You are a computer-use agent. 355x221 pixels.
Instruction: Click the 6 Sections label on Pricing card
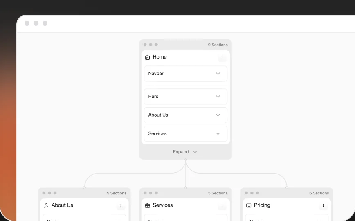[319, 193]
